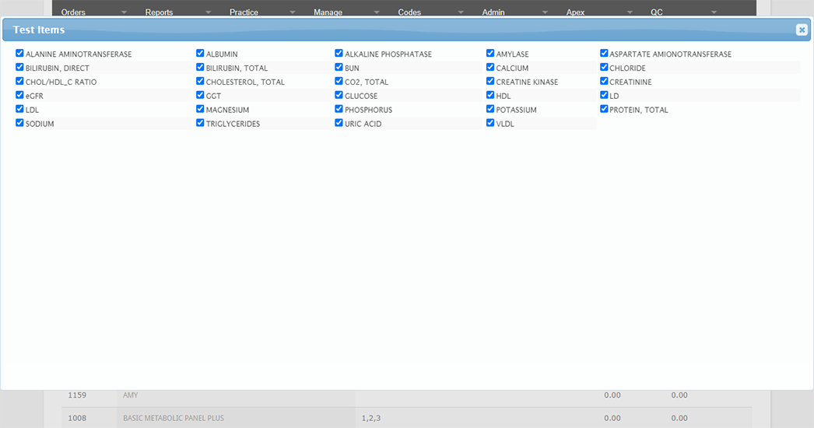Open the Admin menu
The height and width of the screenshot is (428, 814).
point(493,12)
